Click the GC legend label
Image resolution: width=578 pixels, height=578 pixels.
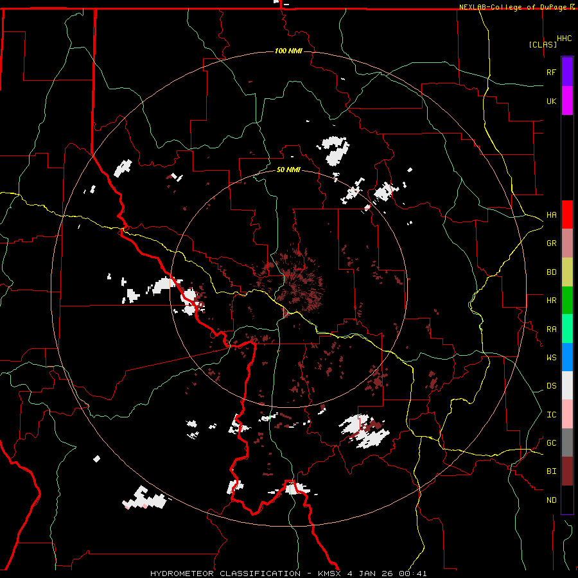pos(551,442)
